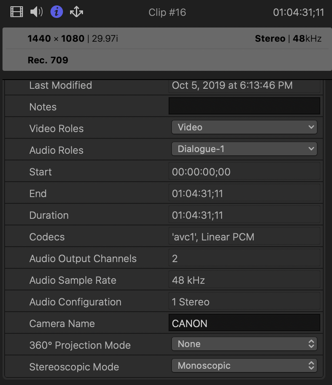
Task: Open the Audio inspector speaker icon
Action: 37,12
